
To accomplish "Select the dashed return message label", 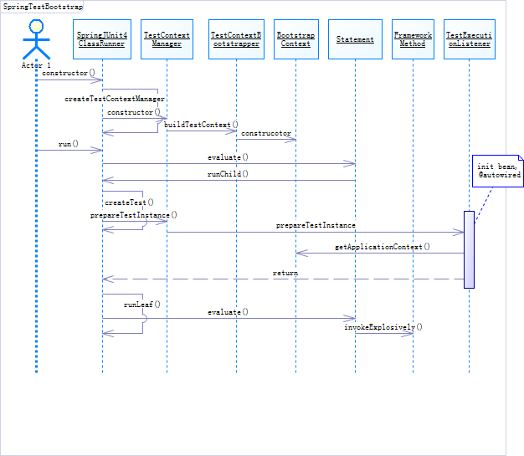I will pyautogui.click(x=285, y=273).
